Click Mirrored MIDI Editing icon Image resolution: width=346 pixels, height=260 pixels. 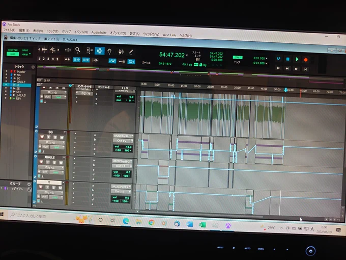[122, 62]
